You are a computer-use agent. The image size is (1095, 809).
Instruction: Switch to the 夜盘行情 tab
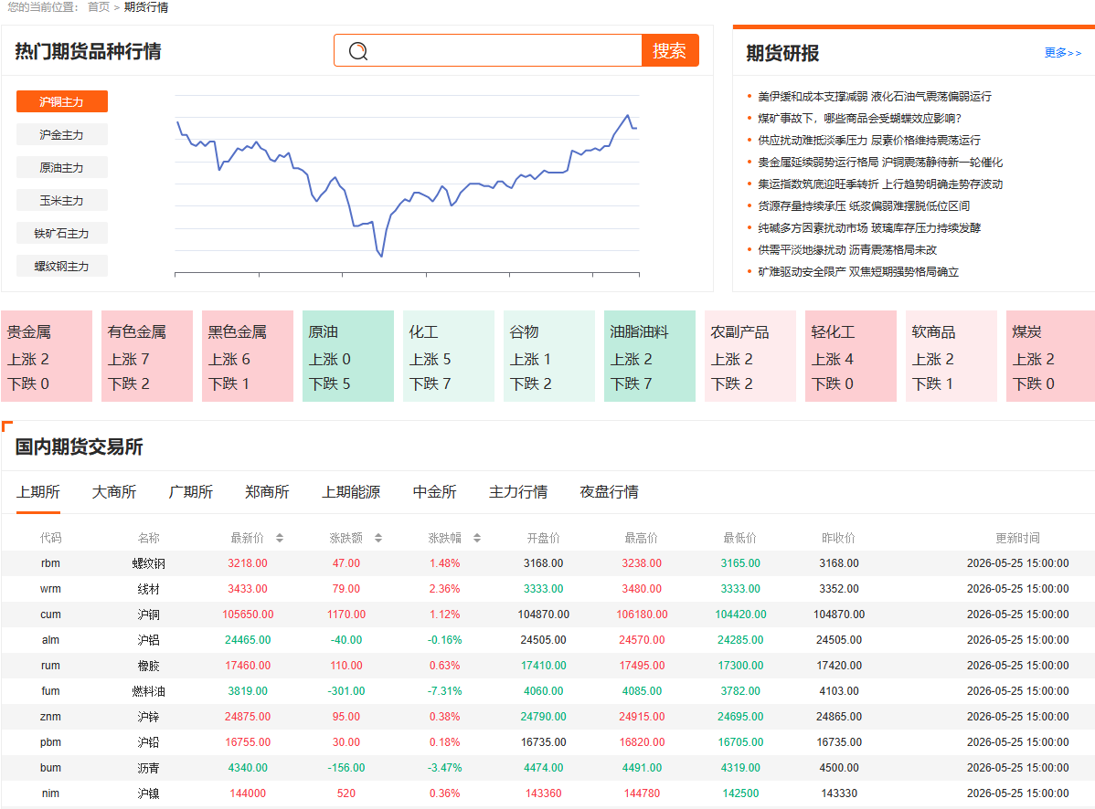pyautogui.click(x=609, y=491)
